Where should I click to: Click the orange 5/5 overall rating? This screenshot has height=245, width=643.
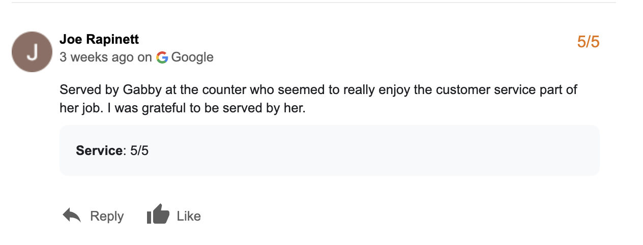click(x=588, y=42)
